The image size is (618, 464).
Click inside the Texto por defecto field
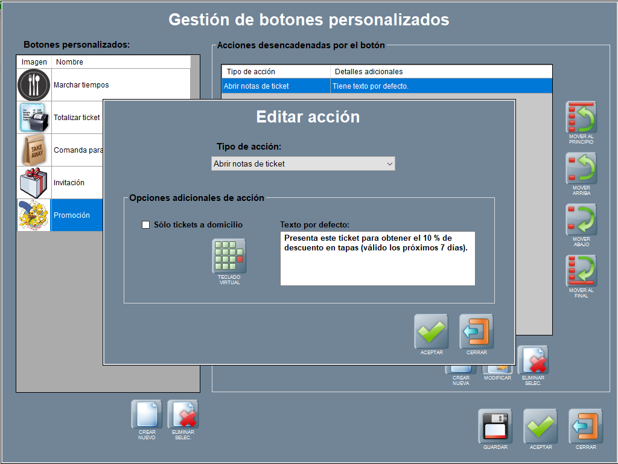click(377, 265)
